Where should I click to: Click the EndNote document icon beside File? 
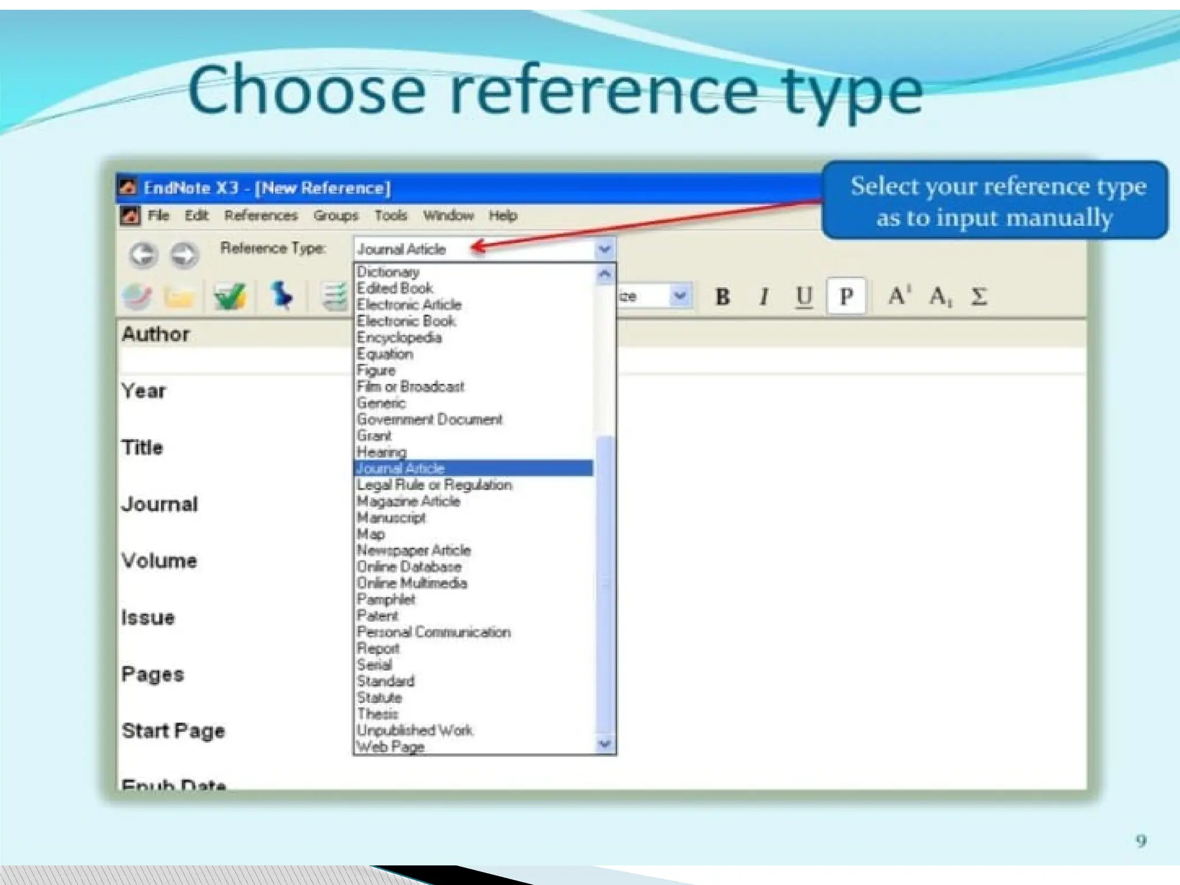tap(130, 215)
